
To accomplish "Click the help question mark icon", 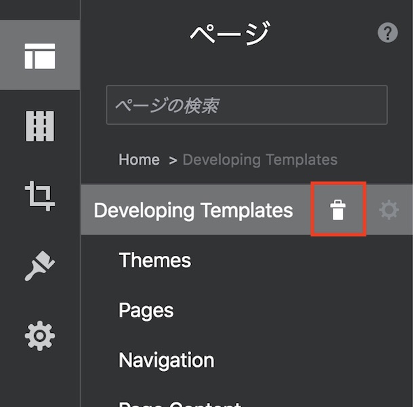I will click(388, 33).
